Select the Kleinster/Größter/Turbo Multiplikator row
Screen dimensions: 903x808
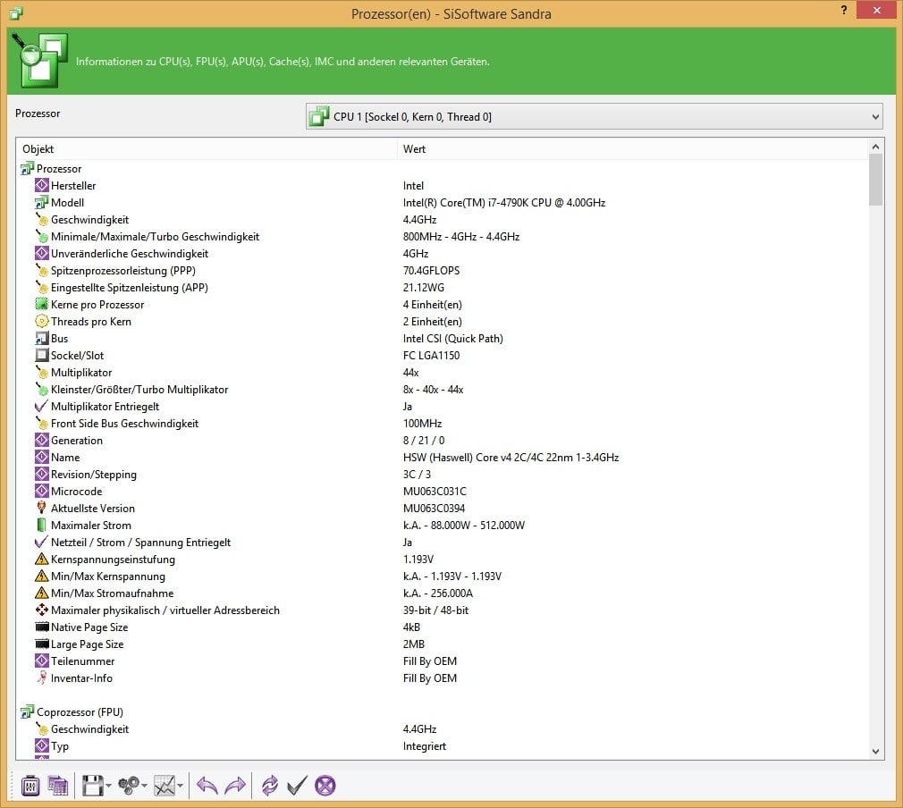(442, 390)
